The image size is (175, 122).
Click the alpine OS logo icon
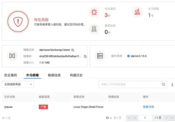(129, 56)
